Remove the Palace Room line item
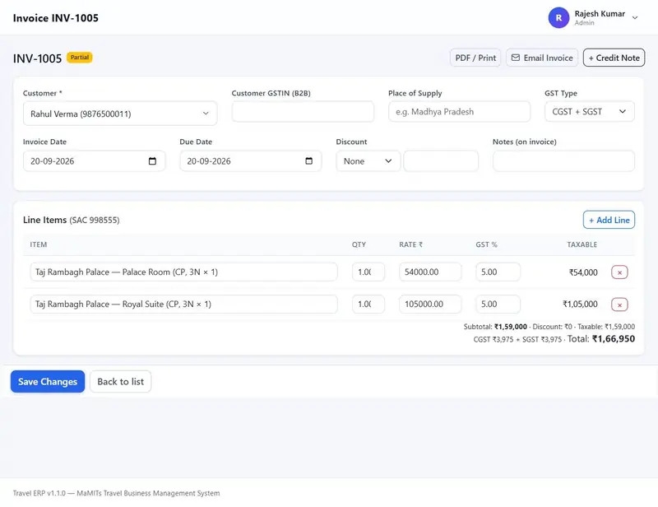The width and height of the screenshot is (658, 507). (619, 272)
